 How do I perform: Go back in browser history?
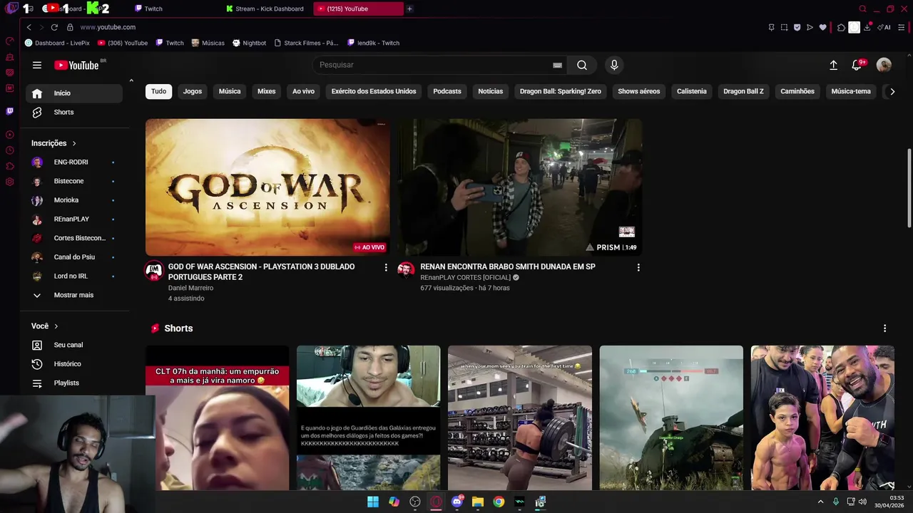pyautogui.click(x=29, y=27)
